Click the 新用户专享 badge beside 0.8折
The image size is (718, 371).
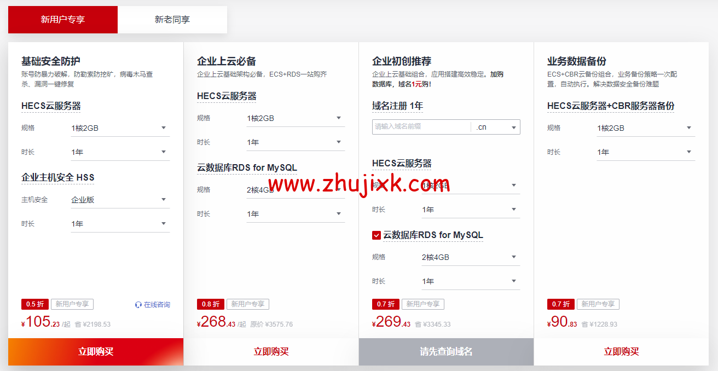click(x=247, y=304)
